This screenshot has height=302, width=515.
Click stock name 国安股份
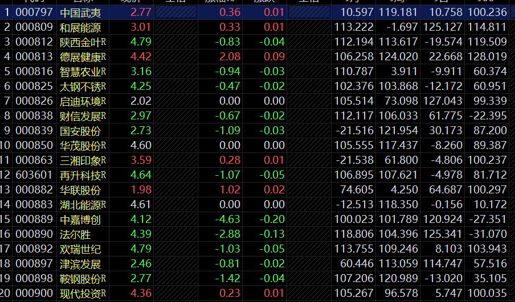80,131
